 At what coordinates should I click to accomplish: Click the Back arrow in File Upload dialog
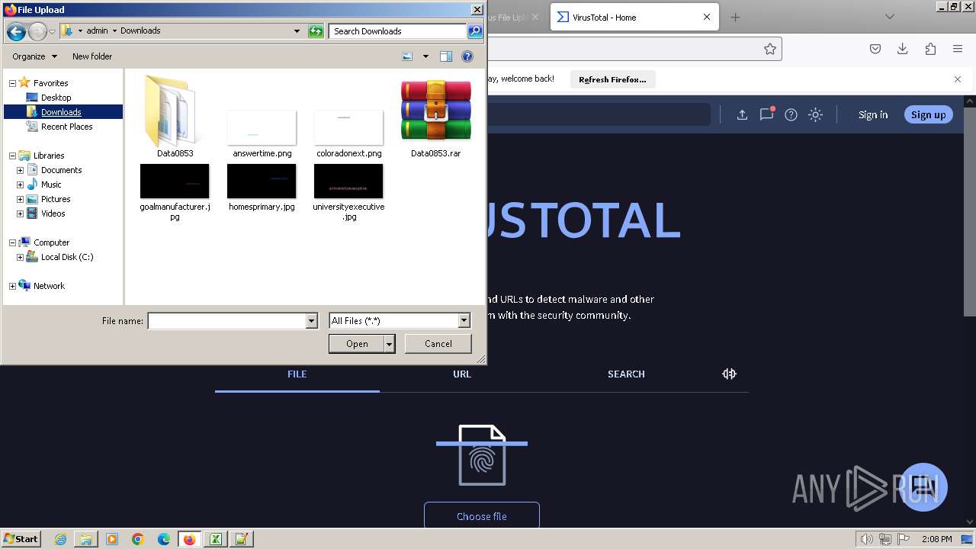point(16,31)
